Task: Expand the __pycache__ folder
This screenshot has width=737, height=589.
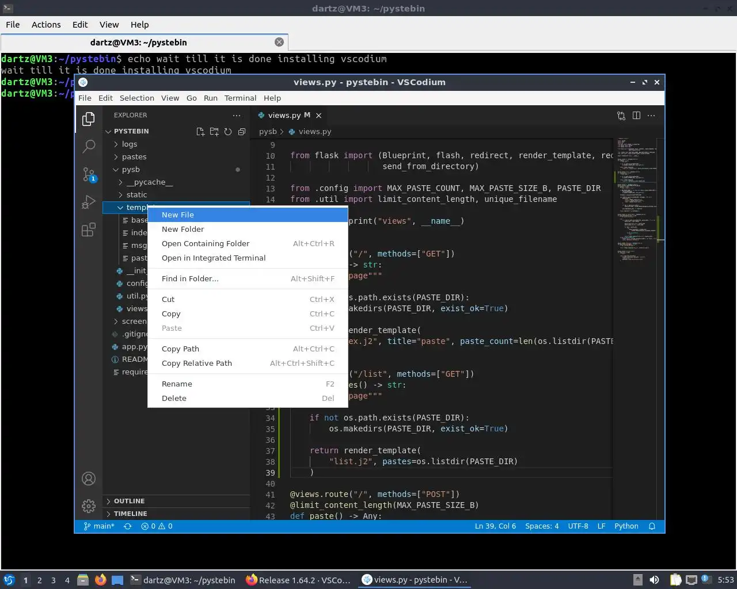Action: tap(176, 182)
